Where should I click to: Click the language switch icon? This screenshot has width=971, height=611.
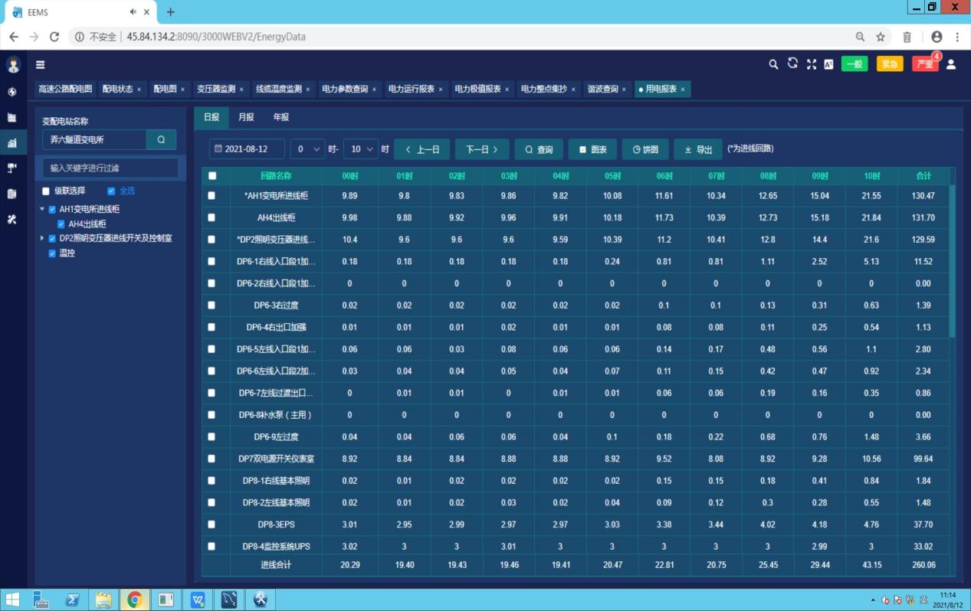point(828,64)
